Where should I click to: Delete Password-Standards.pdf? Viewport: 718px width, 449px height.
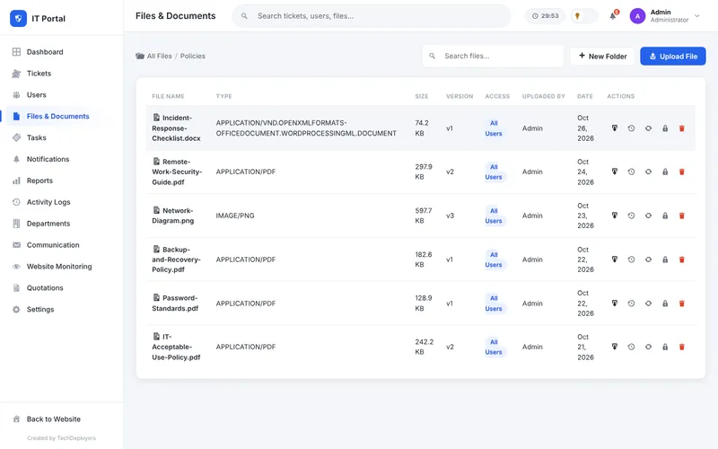coord(681,304)
